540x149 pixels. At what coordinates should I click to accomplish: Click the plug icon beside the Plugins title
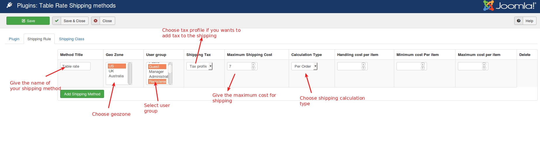point(9,5)
